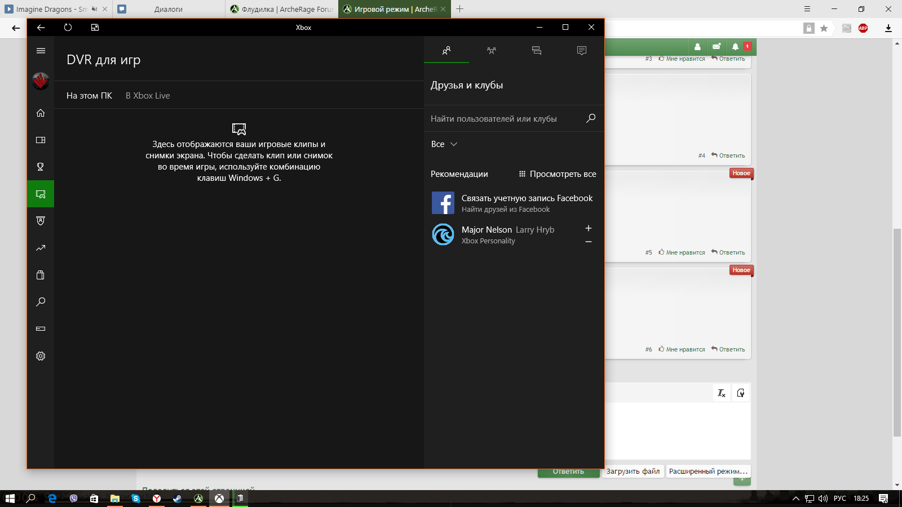Open the forum user profile icon
The image size is (902, 507).
click(x=697, y=47)
